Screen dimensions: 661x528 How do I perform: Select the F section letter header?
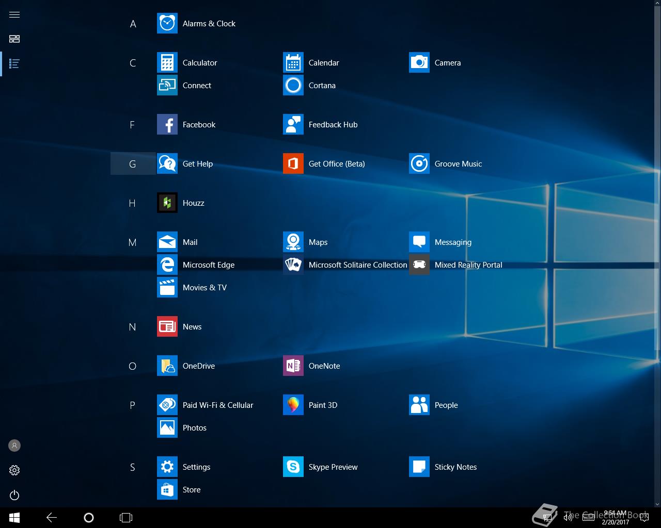click(133, 124)
